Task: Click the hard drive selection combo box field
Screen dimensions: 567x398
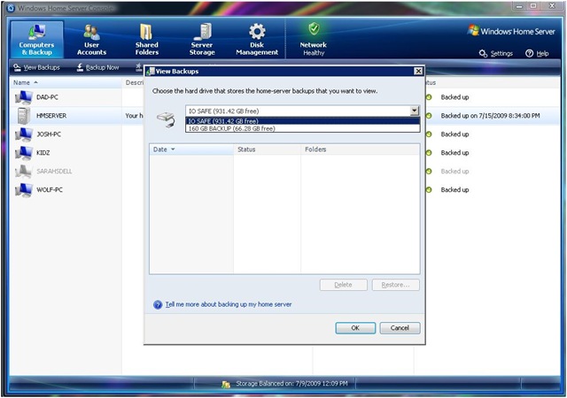Action: [302, 111]
